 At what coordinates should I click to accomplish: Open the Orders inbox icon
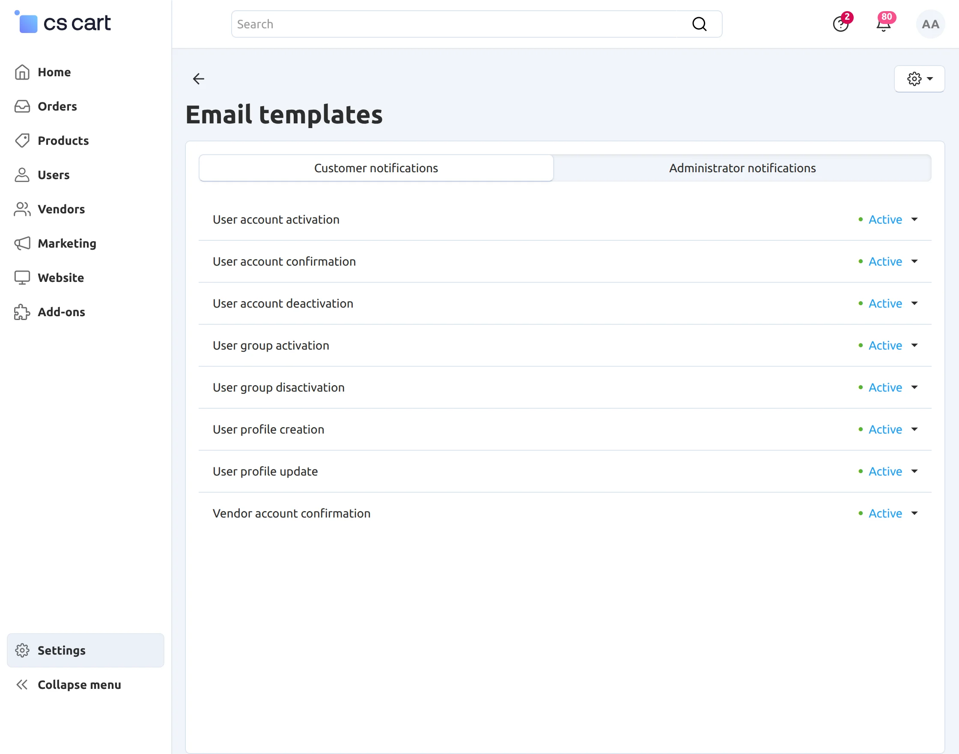pyautogui.click(x=22, y=106)
